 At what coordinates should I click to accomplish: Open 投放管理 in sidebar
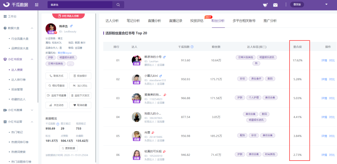(x=17, y=89)
